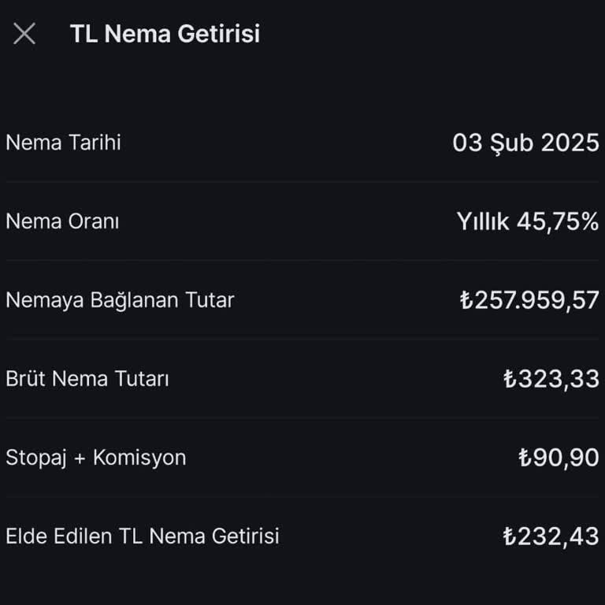605x605 pixels.
Task: Tap the ₺232,43 net return value
Action: (551, 536)
